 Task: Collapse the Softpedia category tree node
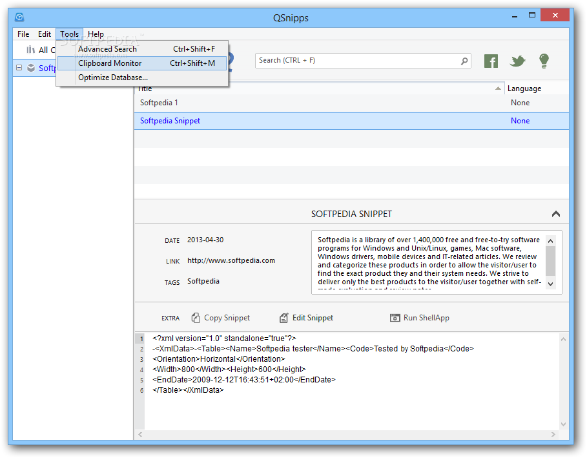click(19, 68)
